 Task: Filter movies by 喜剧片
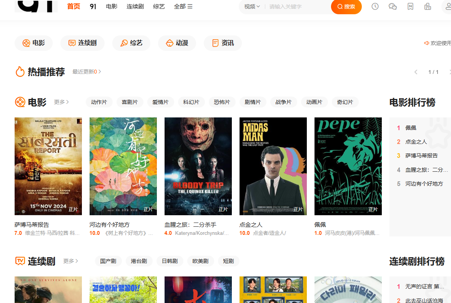pyautogui.click(x=130, y=102)
